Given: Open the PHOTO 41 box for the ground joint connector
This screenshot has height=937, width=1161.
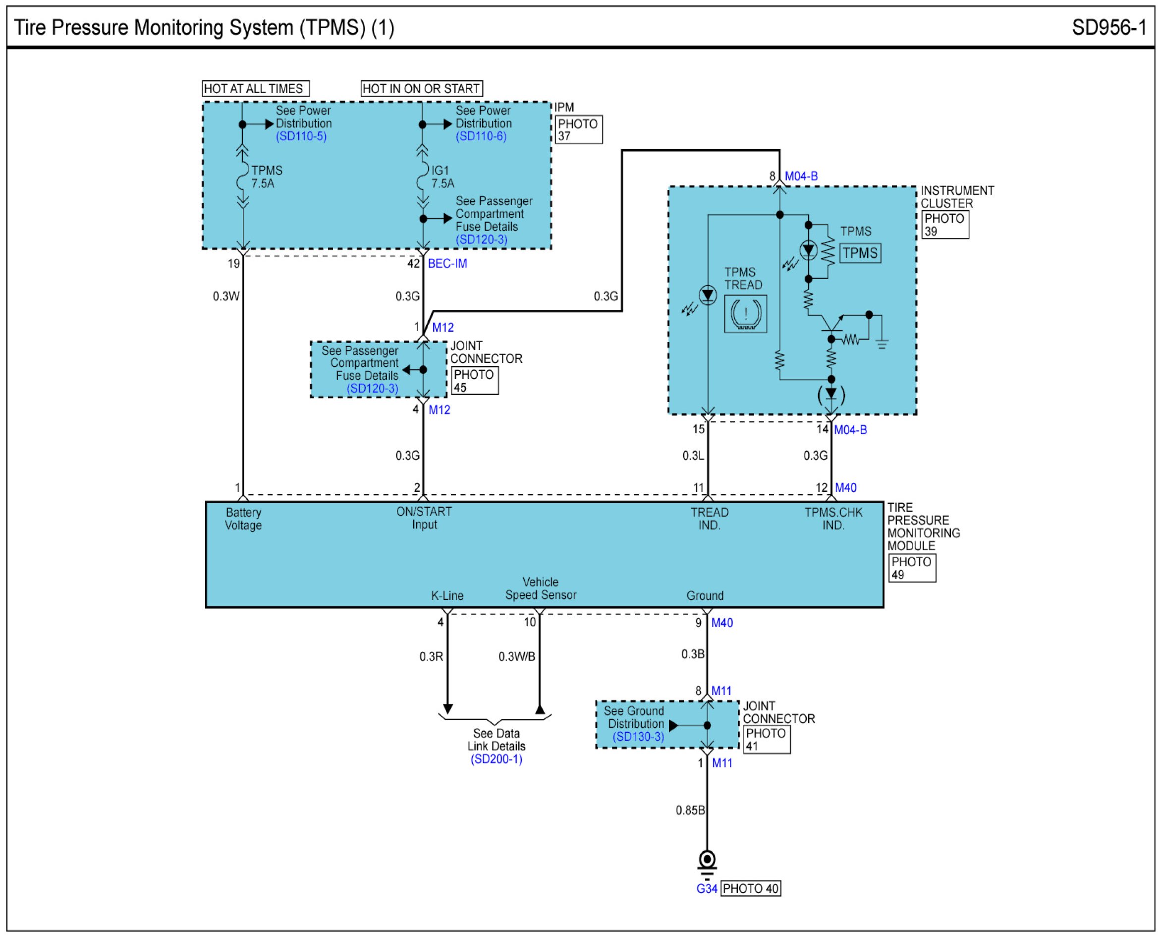Looking at the screenshot, I should [x=767, y=740].
